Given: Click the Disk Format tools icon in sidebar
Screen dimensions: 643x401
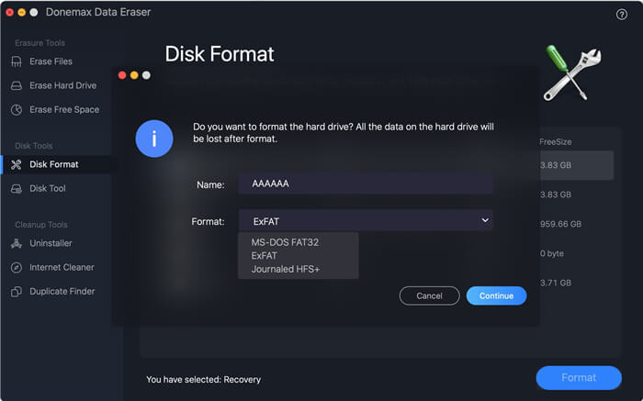Looking at the screenshot, I should [17, 164].
